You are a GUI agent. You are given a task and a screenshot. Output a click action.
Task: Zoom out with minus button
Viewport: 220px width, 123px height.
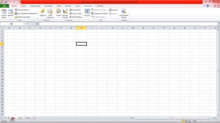tap(199, 121)
